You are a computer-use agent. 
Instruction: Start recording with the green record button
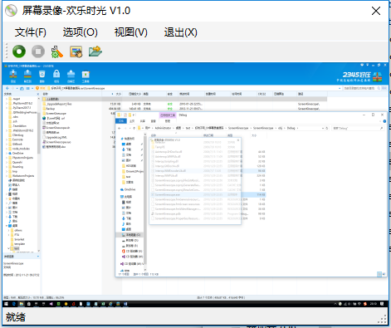tap(19, 51)
